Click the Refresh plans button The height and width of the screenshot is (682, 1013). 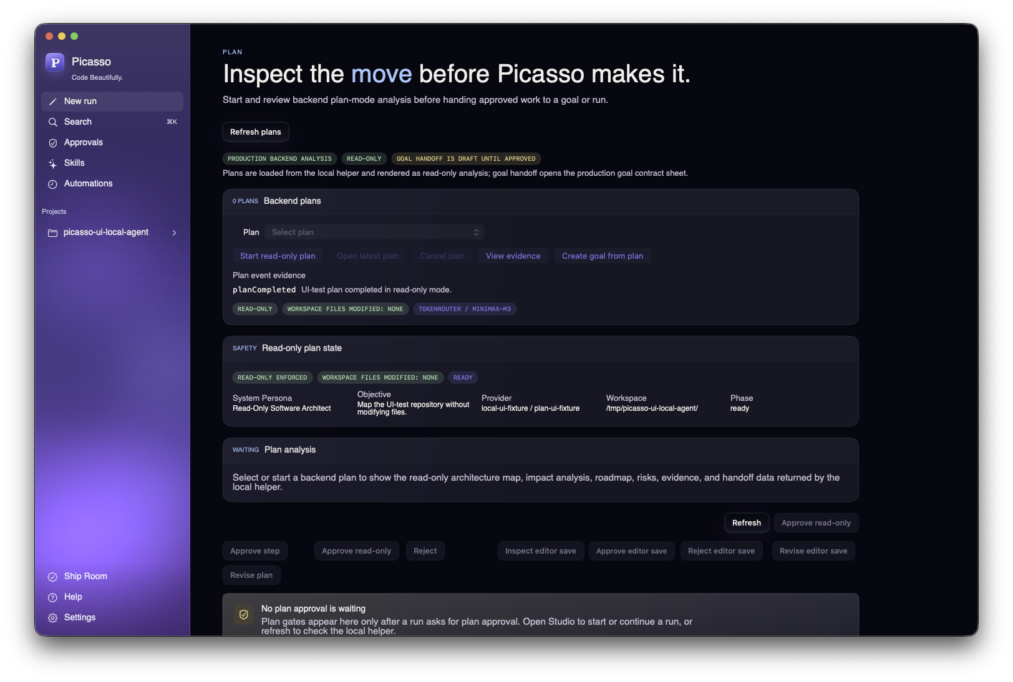tap(256, 132)
